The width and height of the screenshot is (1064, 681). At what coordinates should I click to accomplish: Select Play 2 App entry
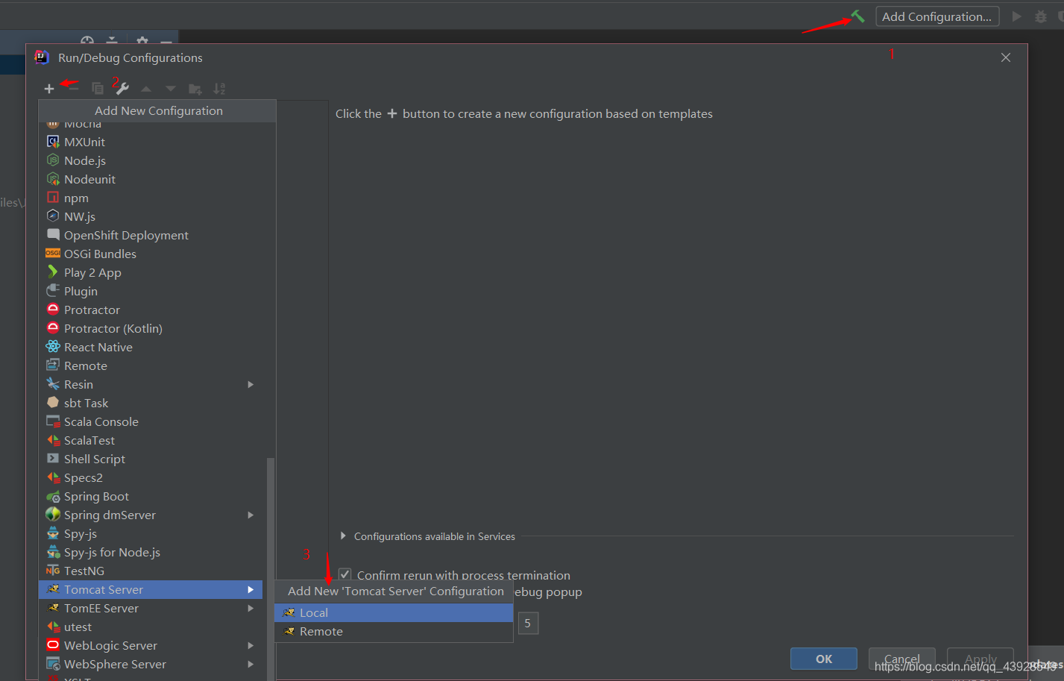(151, 272)
